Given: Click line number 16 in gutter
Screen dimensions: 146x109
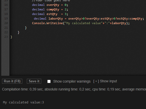Looking at the screenshot, I should [x=6, y=5].
